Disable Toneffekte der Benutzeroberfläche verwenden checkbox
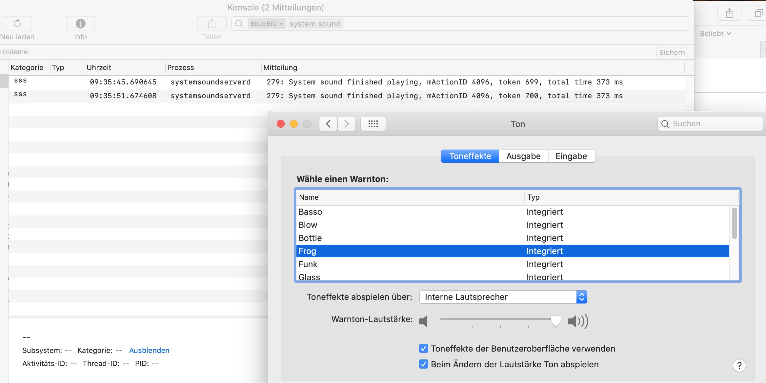Image resolution: width=766 pixels, height=383 pixels. [x=423, y=349]
